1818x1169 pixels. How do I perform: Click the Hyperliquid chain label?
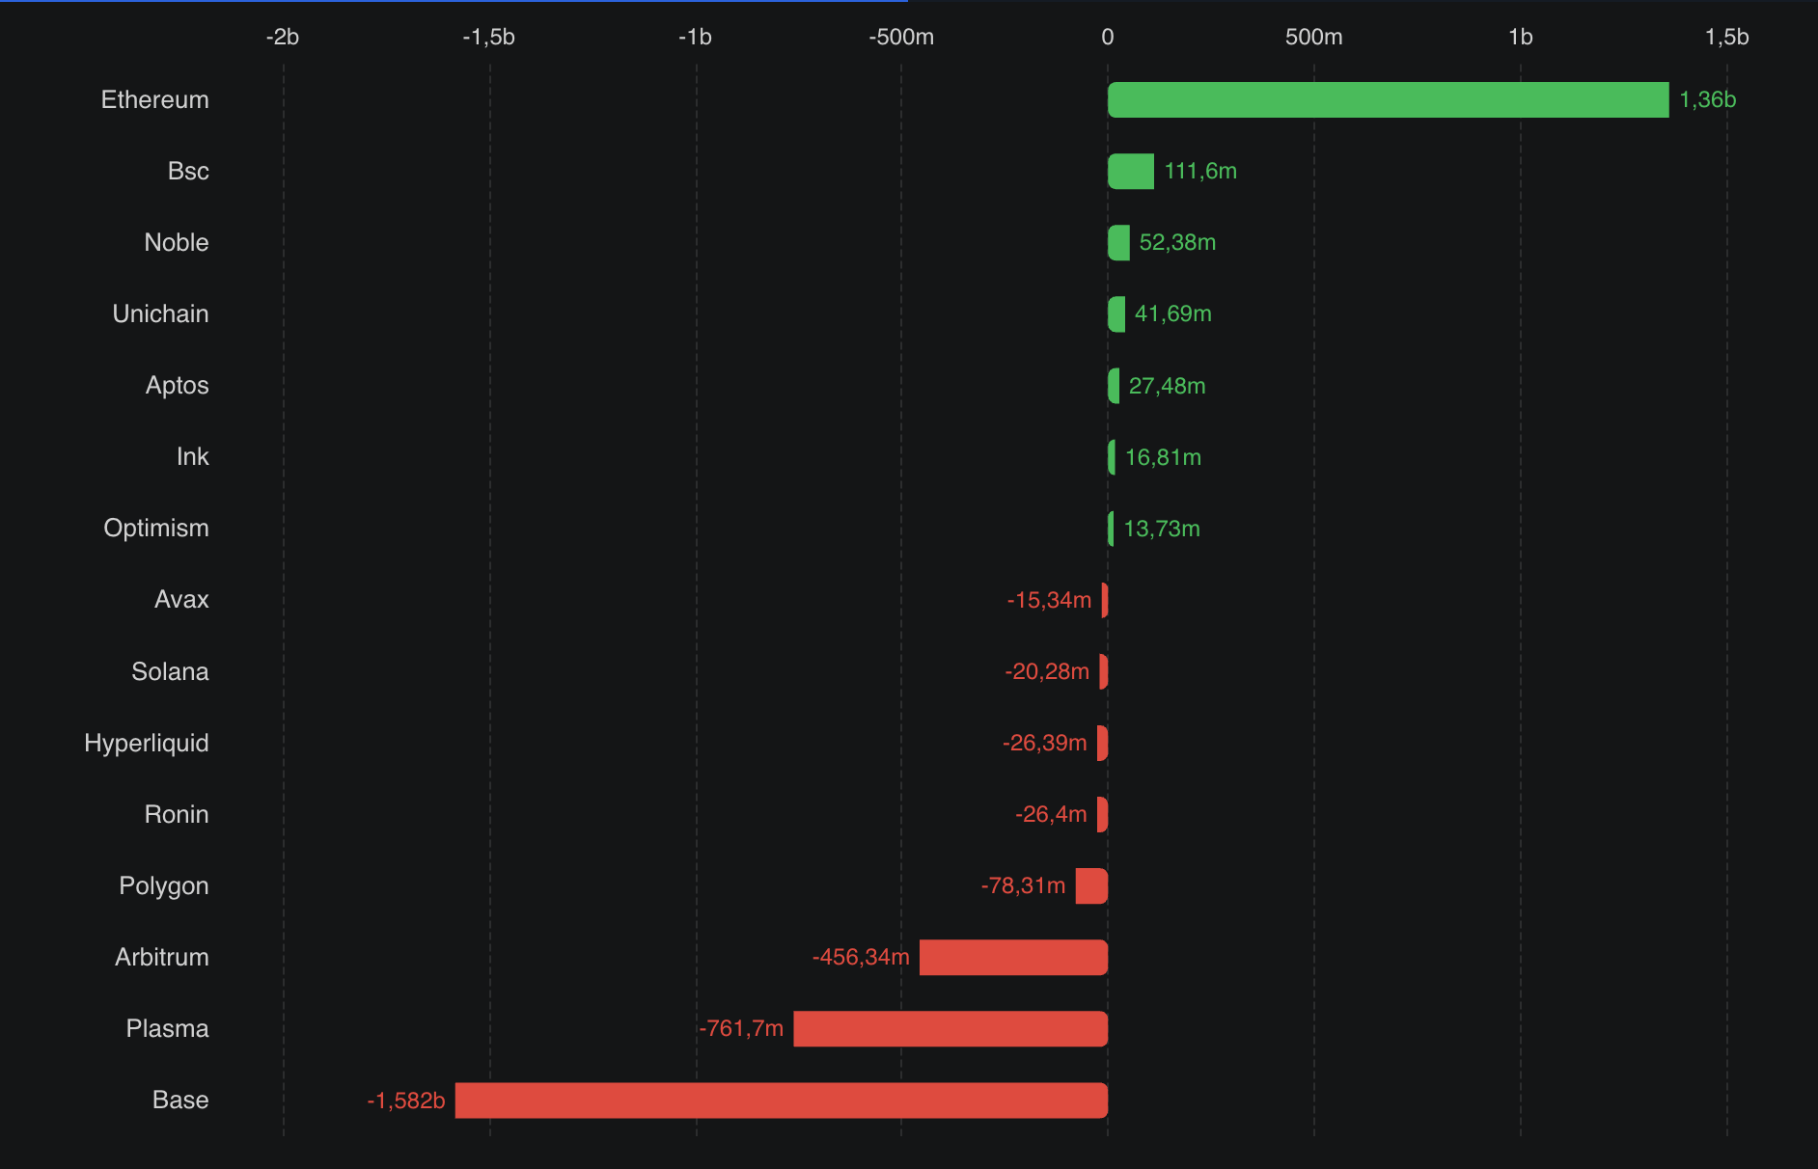[x=146, y=744]
